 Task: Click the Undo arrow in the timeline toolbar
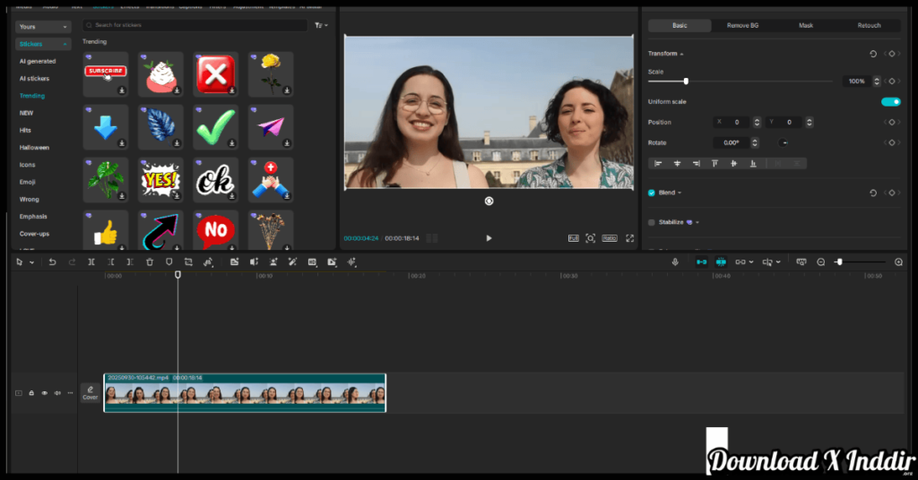point(52,262)
